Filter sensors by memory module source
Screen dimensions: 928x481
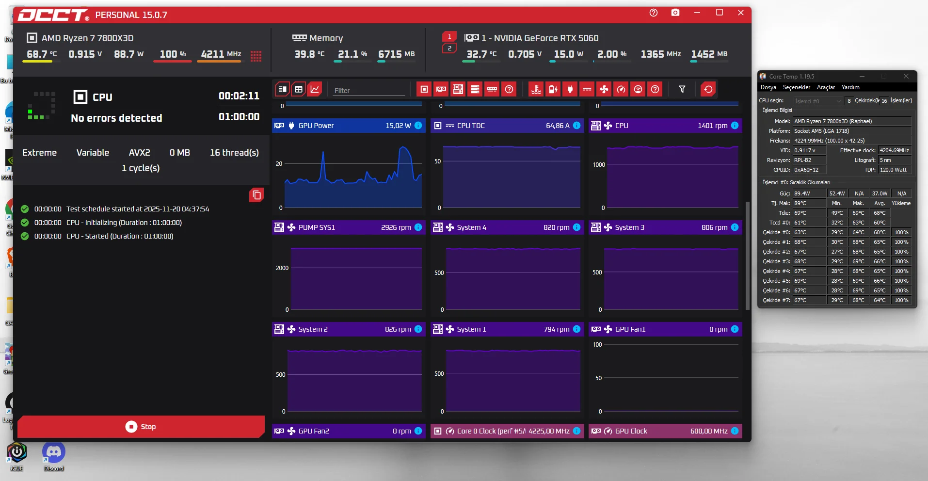(492, 89)
